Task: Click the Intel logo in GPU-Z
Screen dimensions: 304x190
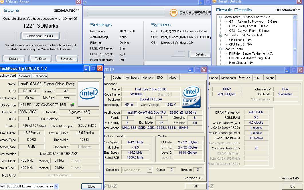Action: pos(88,94)
